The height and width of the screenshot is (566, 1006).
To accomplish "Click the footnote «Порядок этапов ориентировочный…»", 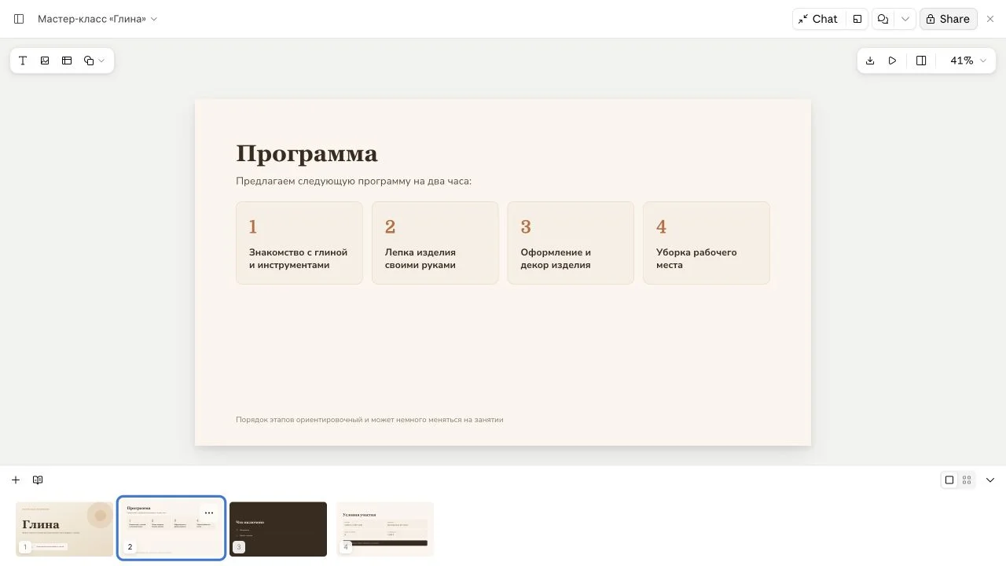I will point(369,420).
